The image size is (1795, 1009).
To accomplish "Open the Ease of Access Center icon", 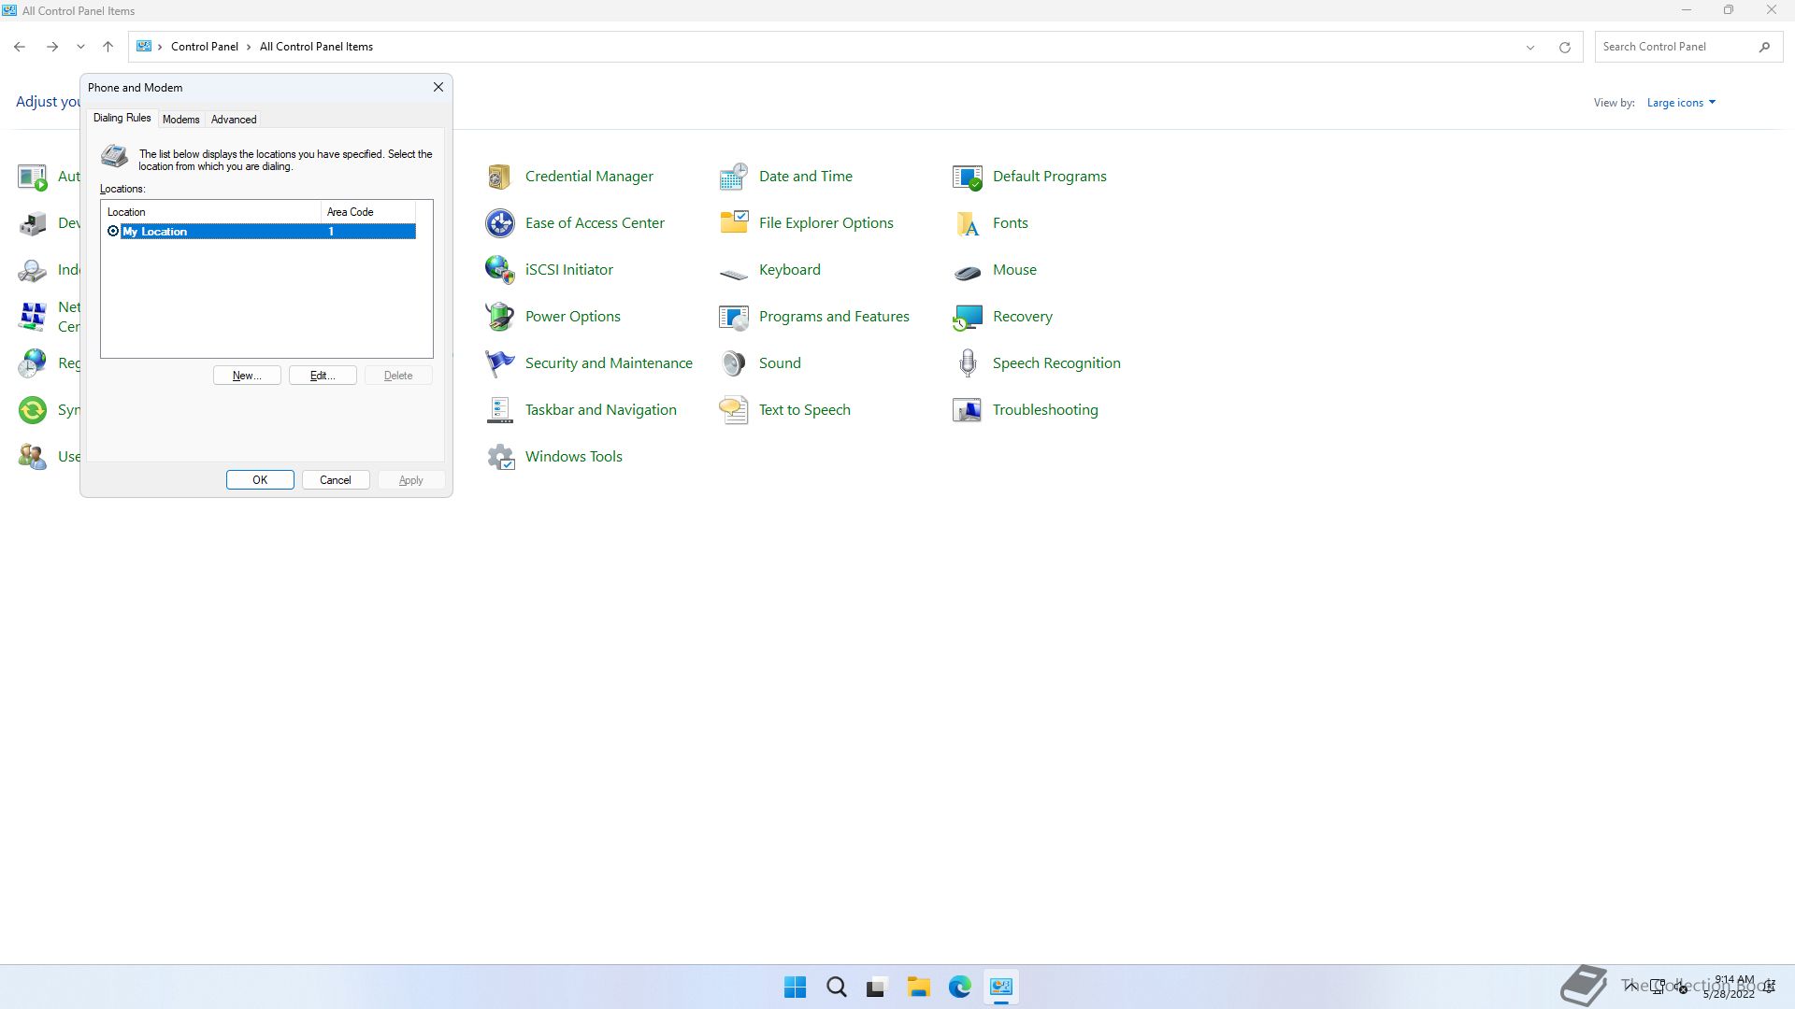I will point(499,223).
